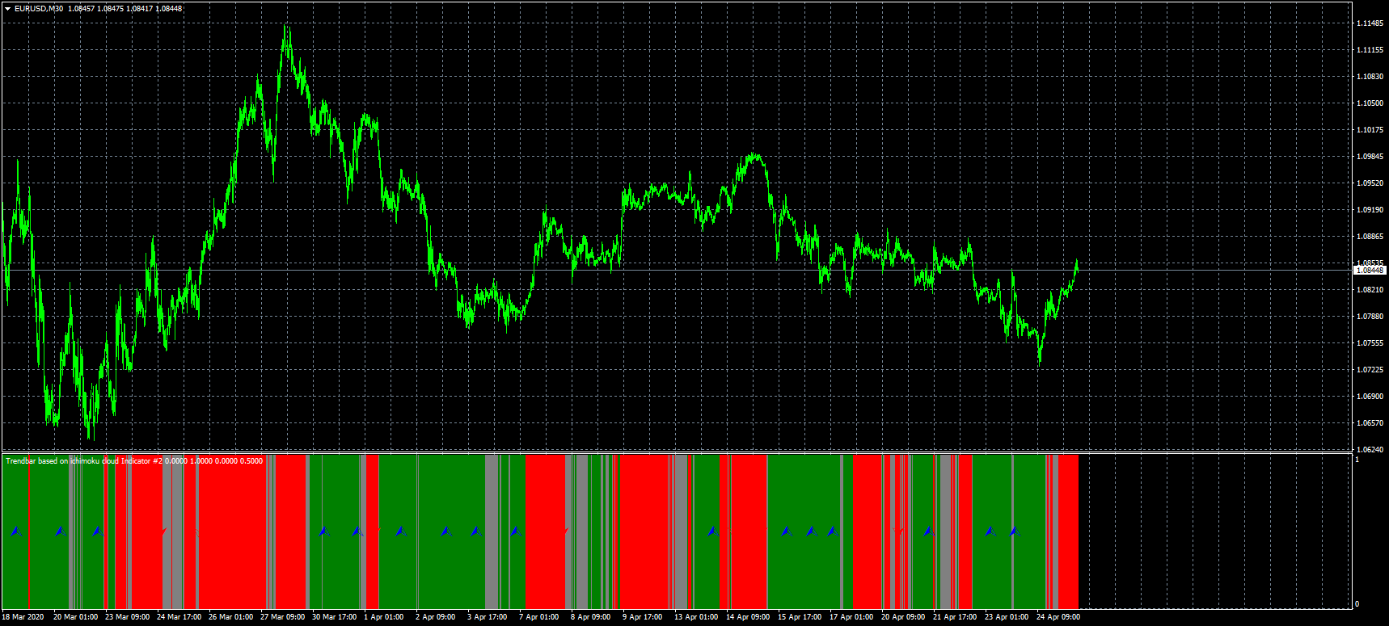Click the 30 Mar 17:00 time label
Image resolution: width=1389 pixels, height=626 pixels.
(334, 617)
